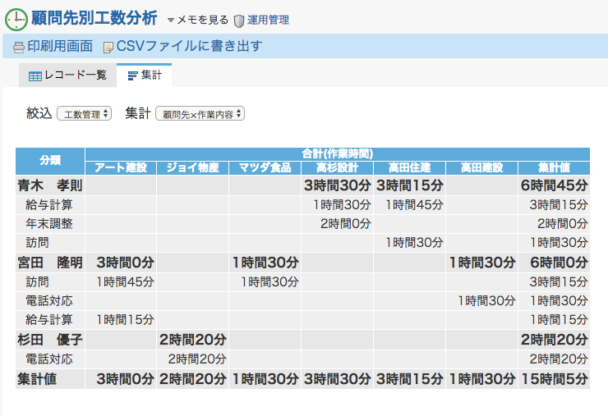Open 印刷用画面 link
Viewport: 608px width, 416px height.
(x=60, y=46)
